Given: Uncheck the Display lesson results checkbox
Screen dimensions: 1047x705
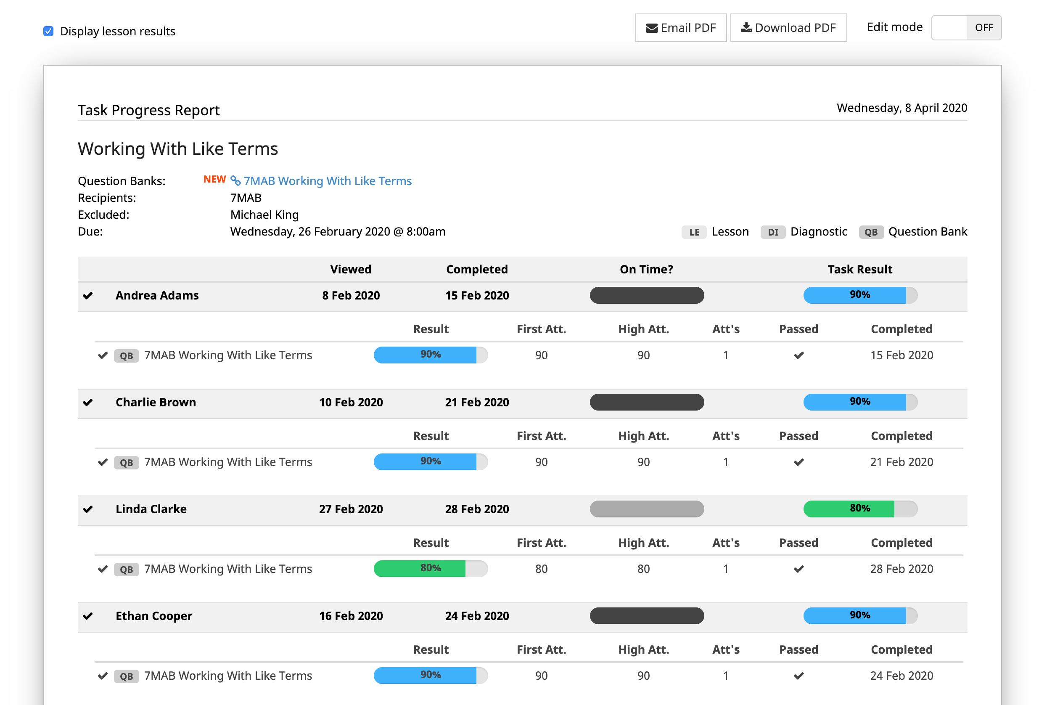Looking at the screenshot, I should pos(48,31).
